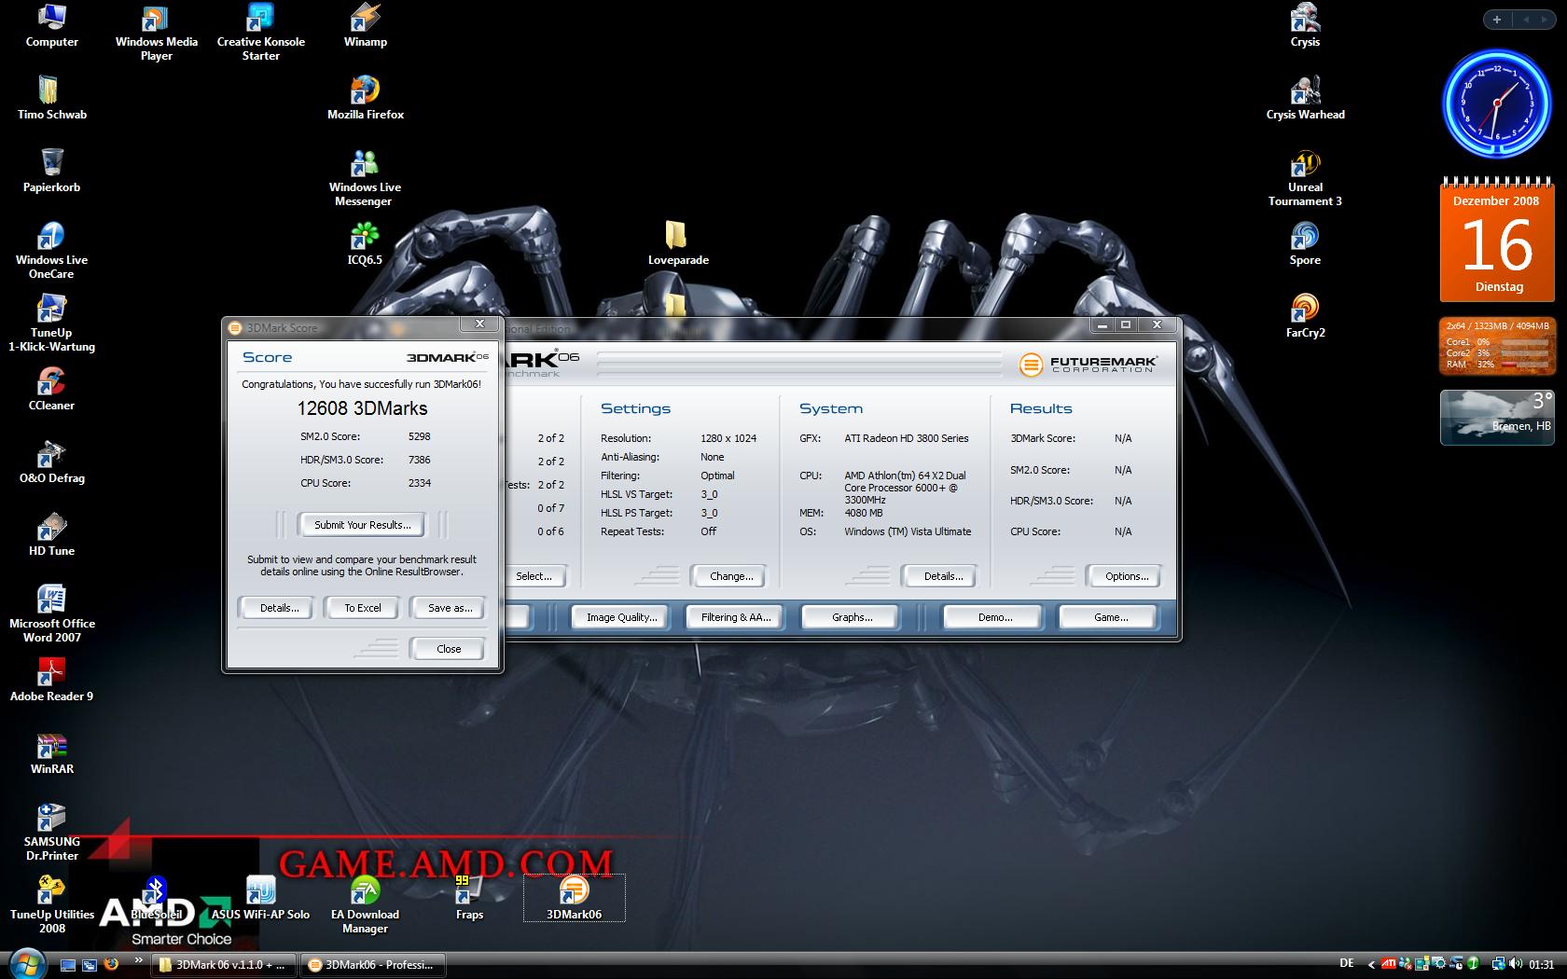The width and height of the screenshot is (1567, 979).
Task: Start Mozilla Firefox from desktop
Action: (365, 98)
